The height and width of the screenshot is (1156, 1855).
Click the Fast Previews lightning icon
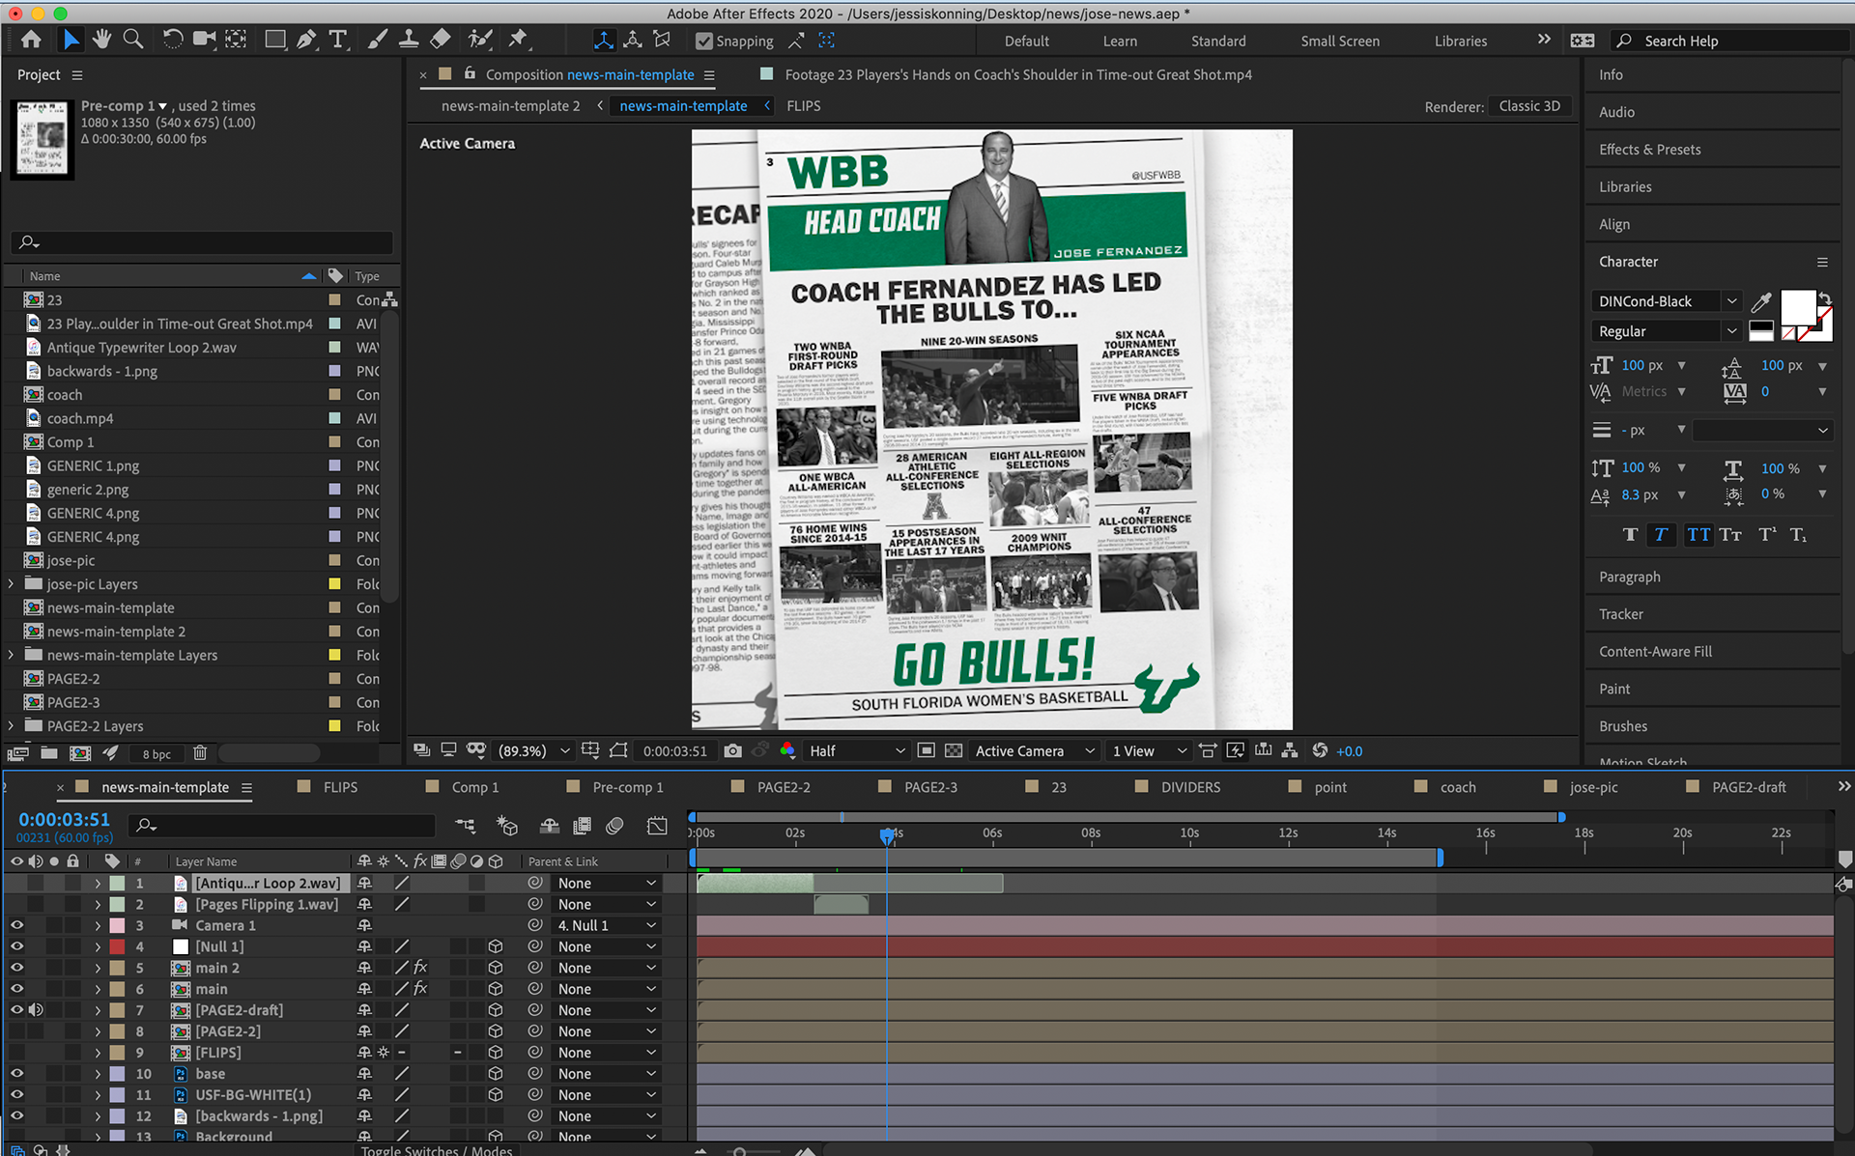click(1236, 750)
